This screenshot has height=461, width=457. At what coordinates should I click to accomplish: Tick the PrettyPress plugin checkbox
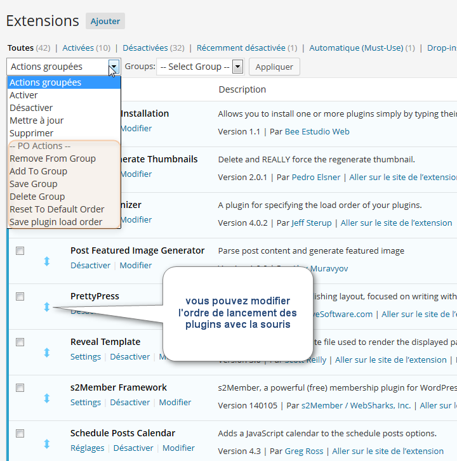20,296
